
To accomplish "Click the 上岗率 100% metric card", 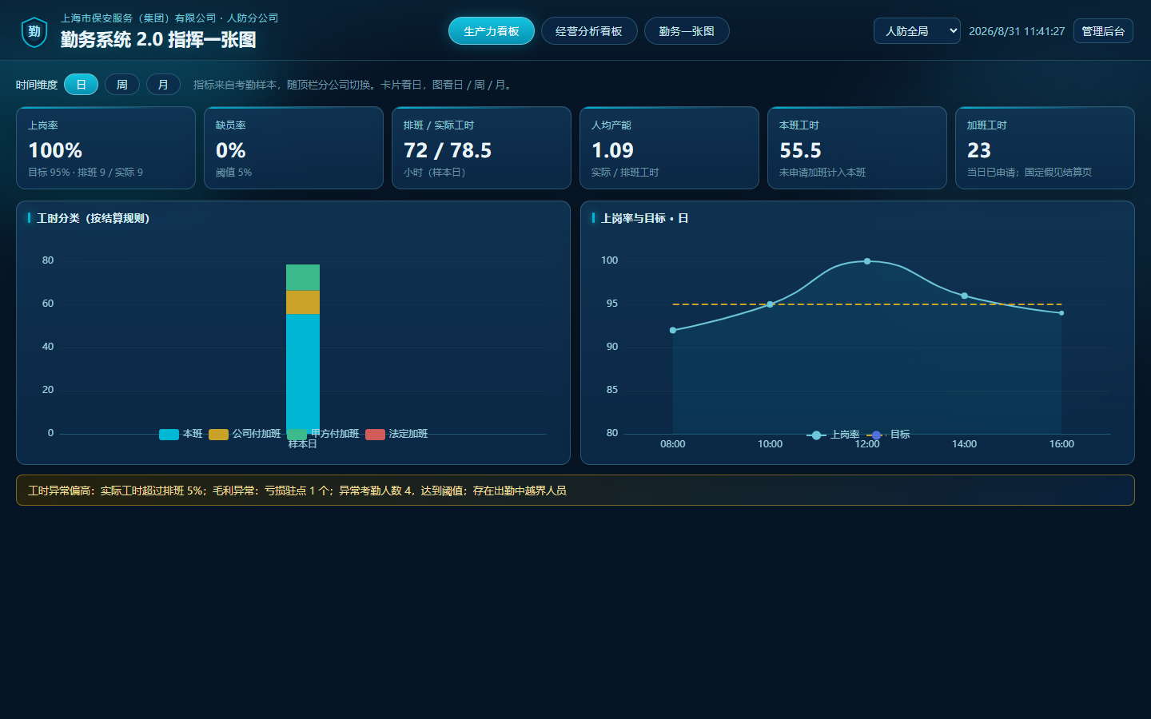I will (106, 148).
